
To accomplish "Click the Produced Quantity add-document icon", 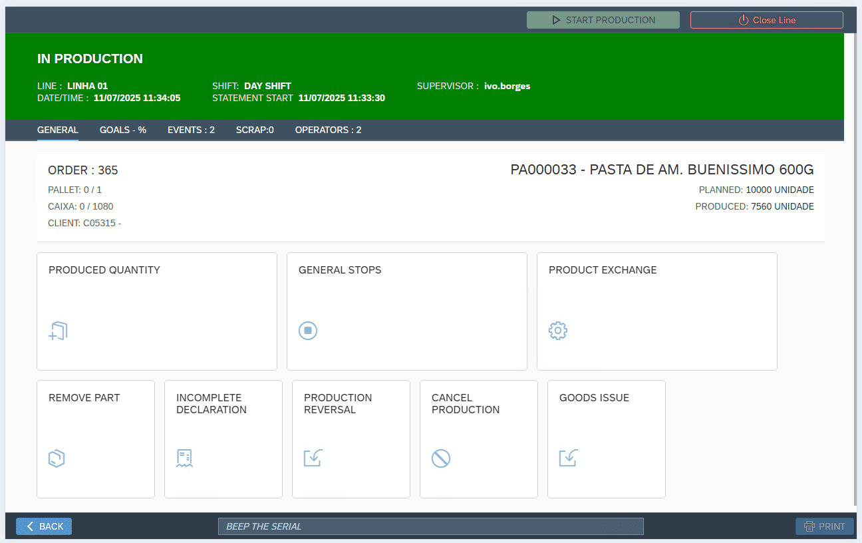I will point(59,331).
